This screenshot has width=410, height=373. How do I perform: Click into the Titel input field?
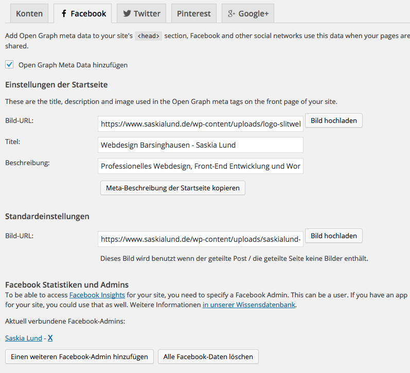pyautogui.click(x=201, y=145)
